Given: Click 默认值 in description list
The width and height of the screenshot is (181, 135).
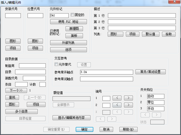Looking at the screenshot, I should pyautogui.click(x=150, y=34).
